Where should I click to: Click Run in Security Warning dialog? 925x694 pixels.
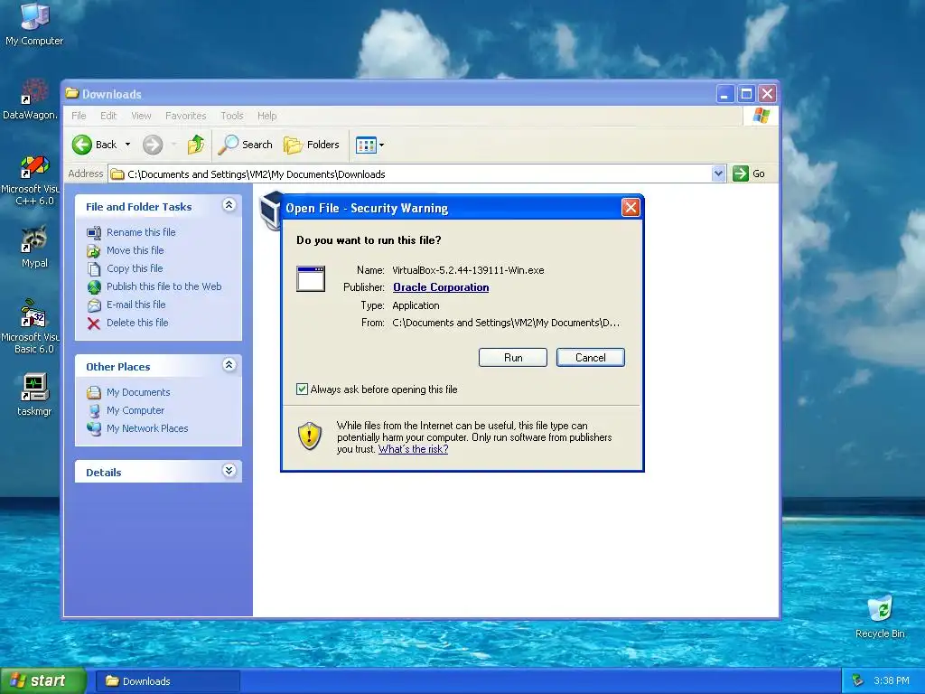(x=513, y=358)
